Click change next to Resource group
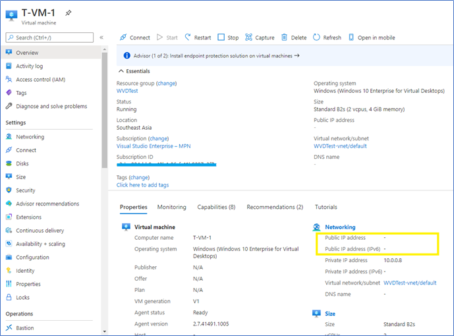This screenshot has height=336, width=454. pyautogui.click(x=166, y=84)
